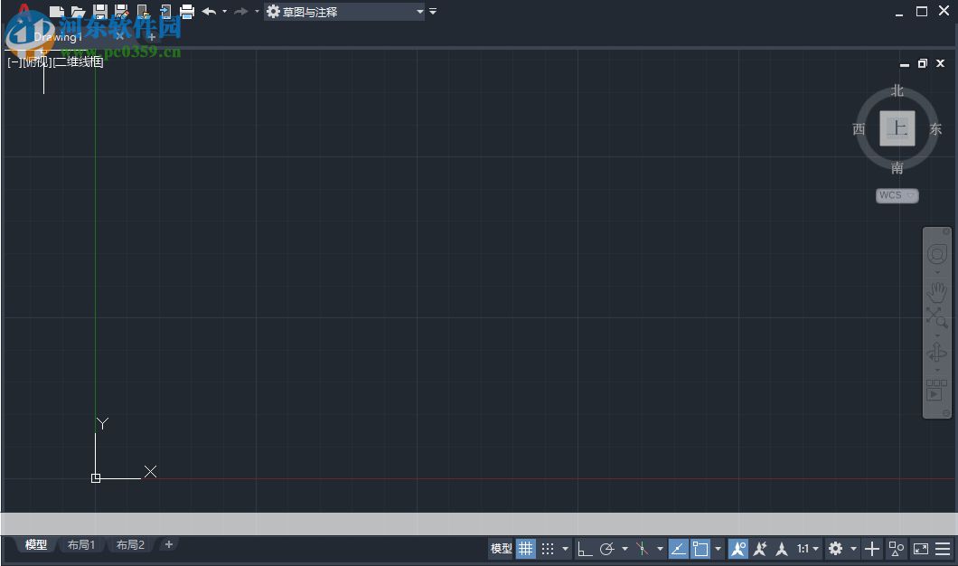Select the Pan tool on navigation bar
The image size is (958, 566).
tap(936, 291)
